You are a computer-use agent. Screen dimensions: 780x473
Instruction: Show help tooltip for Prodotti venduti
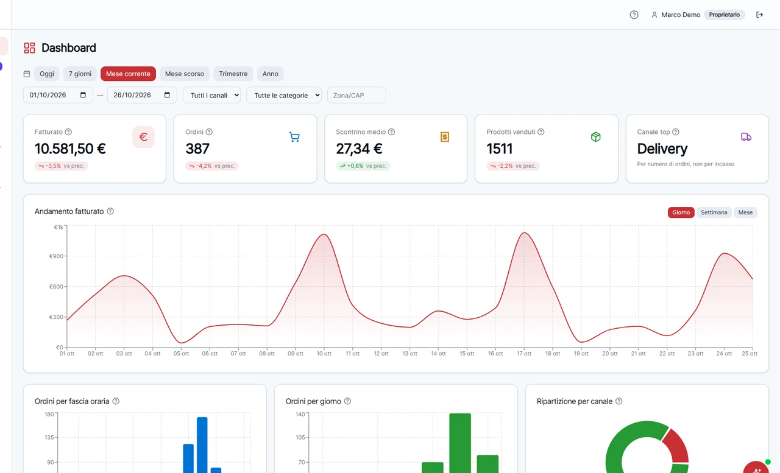click(541, 132)
